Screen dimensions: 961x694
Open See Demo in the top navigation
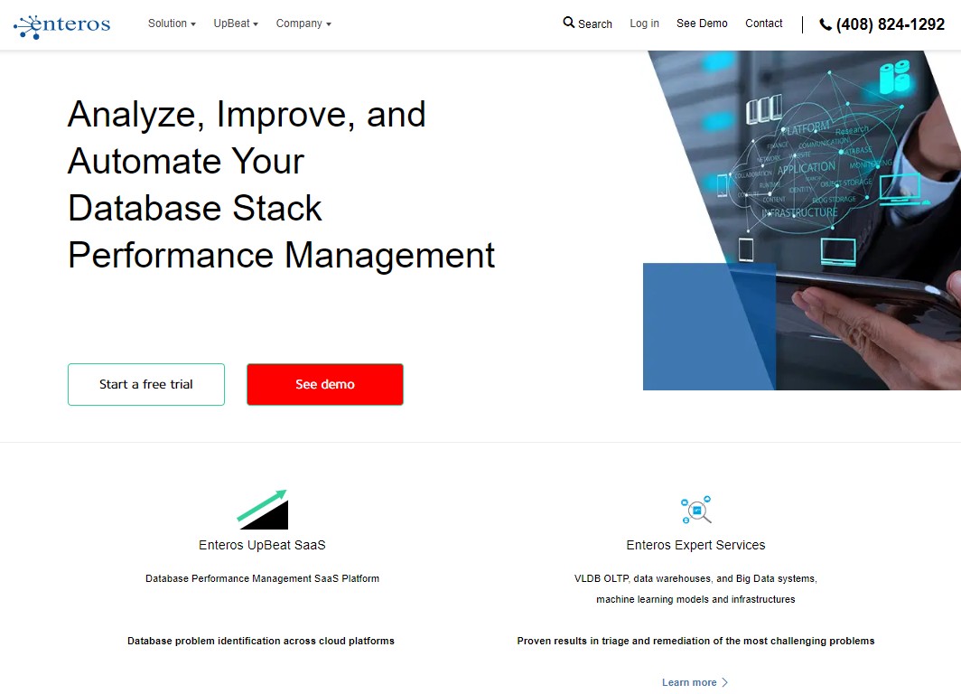click(x=702, y=23)
